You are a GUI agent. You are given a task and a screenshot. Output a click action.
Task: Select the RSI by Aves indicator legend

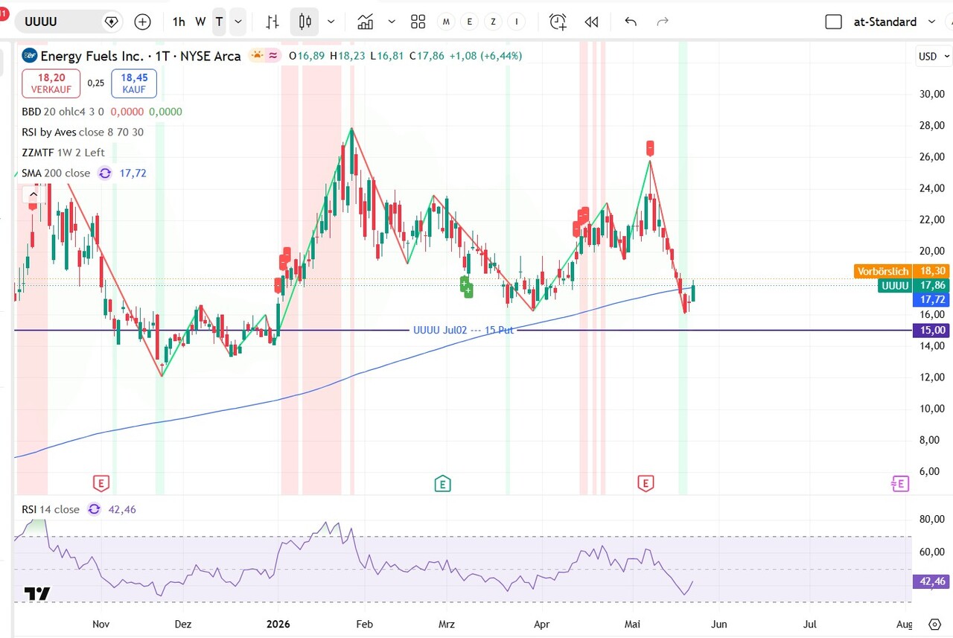tap(83, 132)
